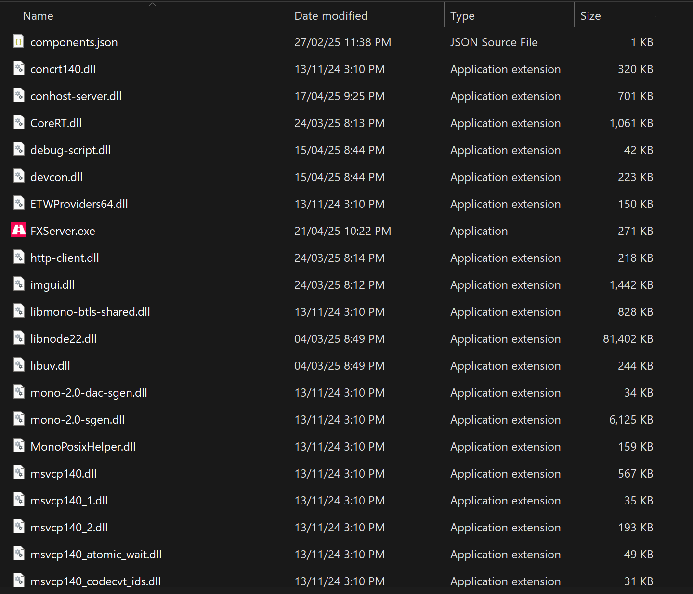Viewport: 693px width, 594px height.
Task: Select the file name libnode22.dll
Action: click(64, 339)
